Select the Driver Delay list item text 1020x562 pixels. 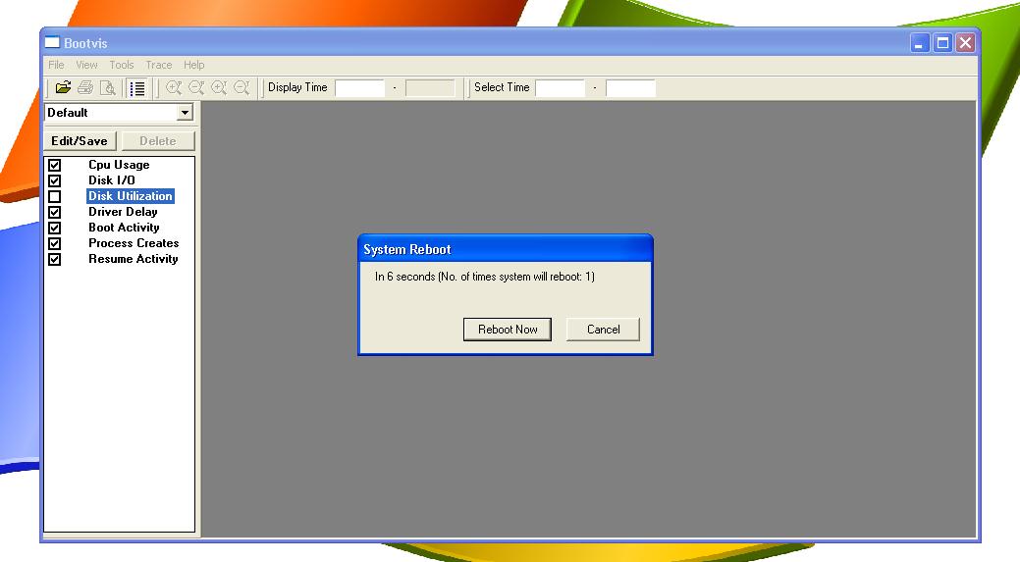pos(123,212)
